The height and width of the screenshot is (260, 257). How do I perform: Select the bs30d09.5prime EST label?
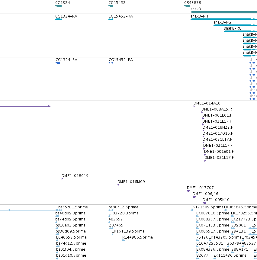click(x=71, y=231)
